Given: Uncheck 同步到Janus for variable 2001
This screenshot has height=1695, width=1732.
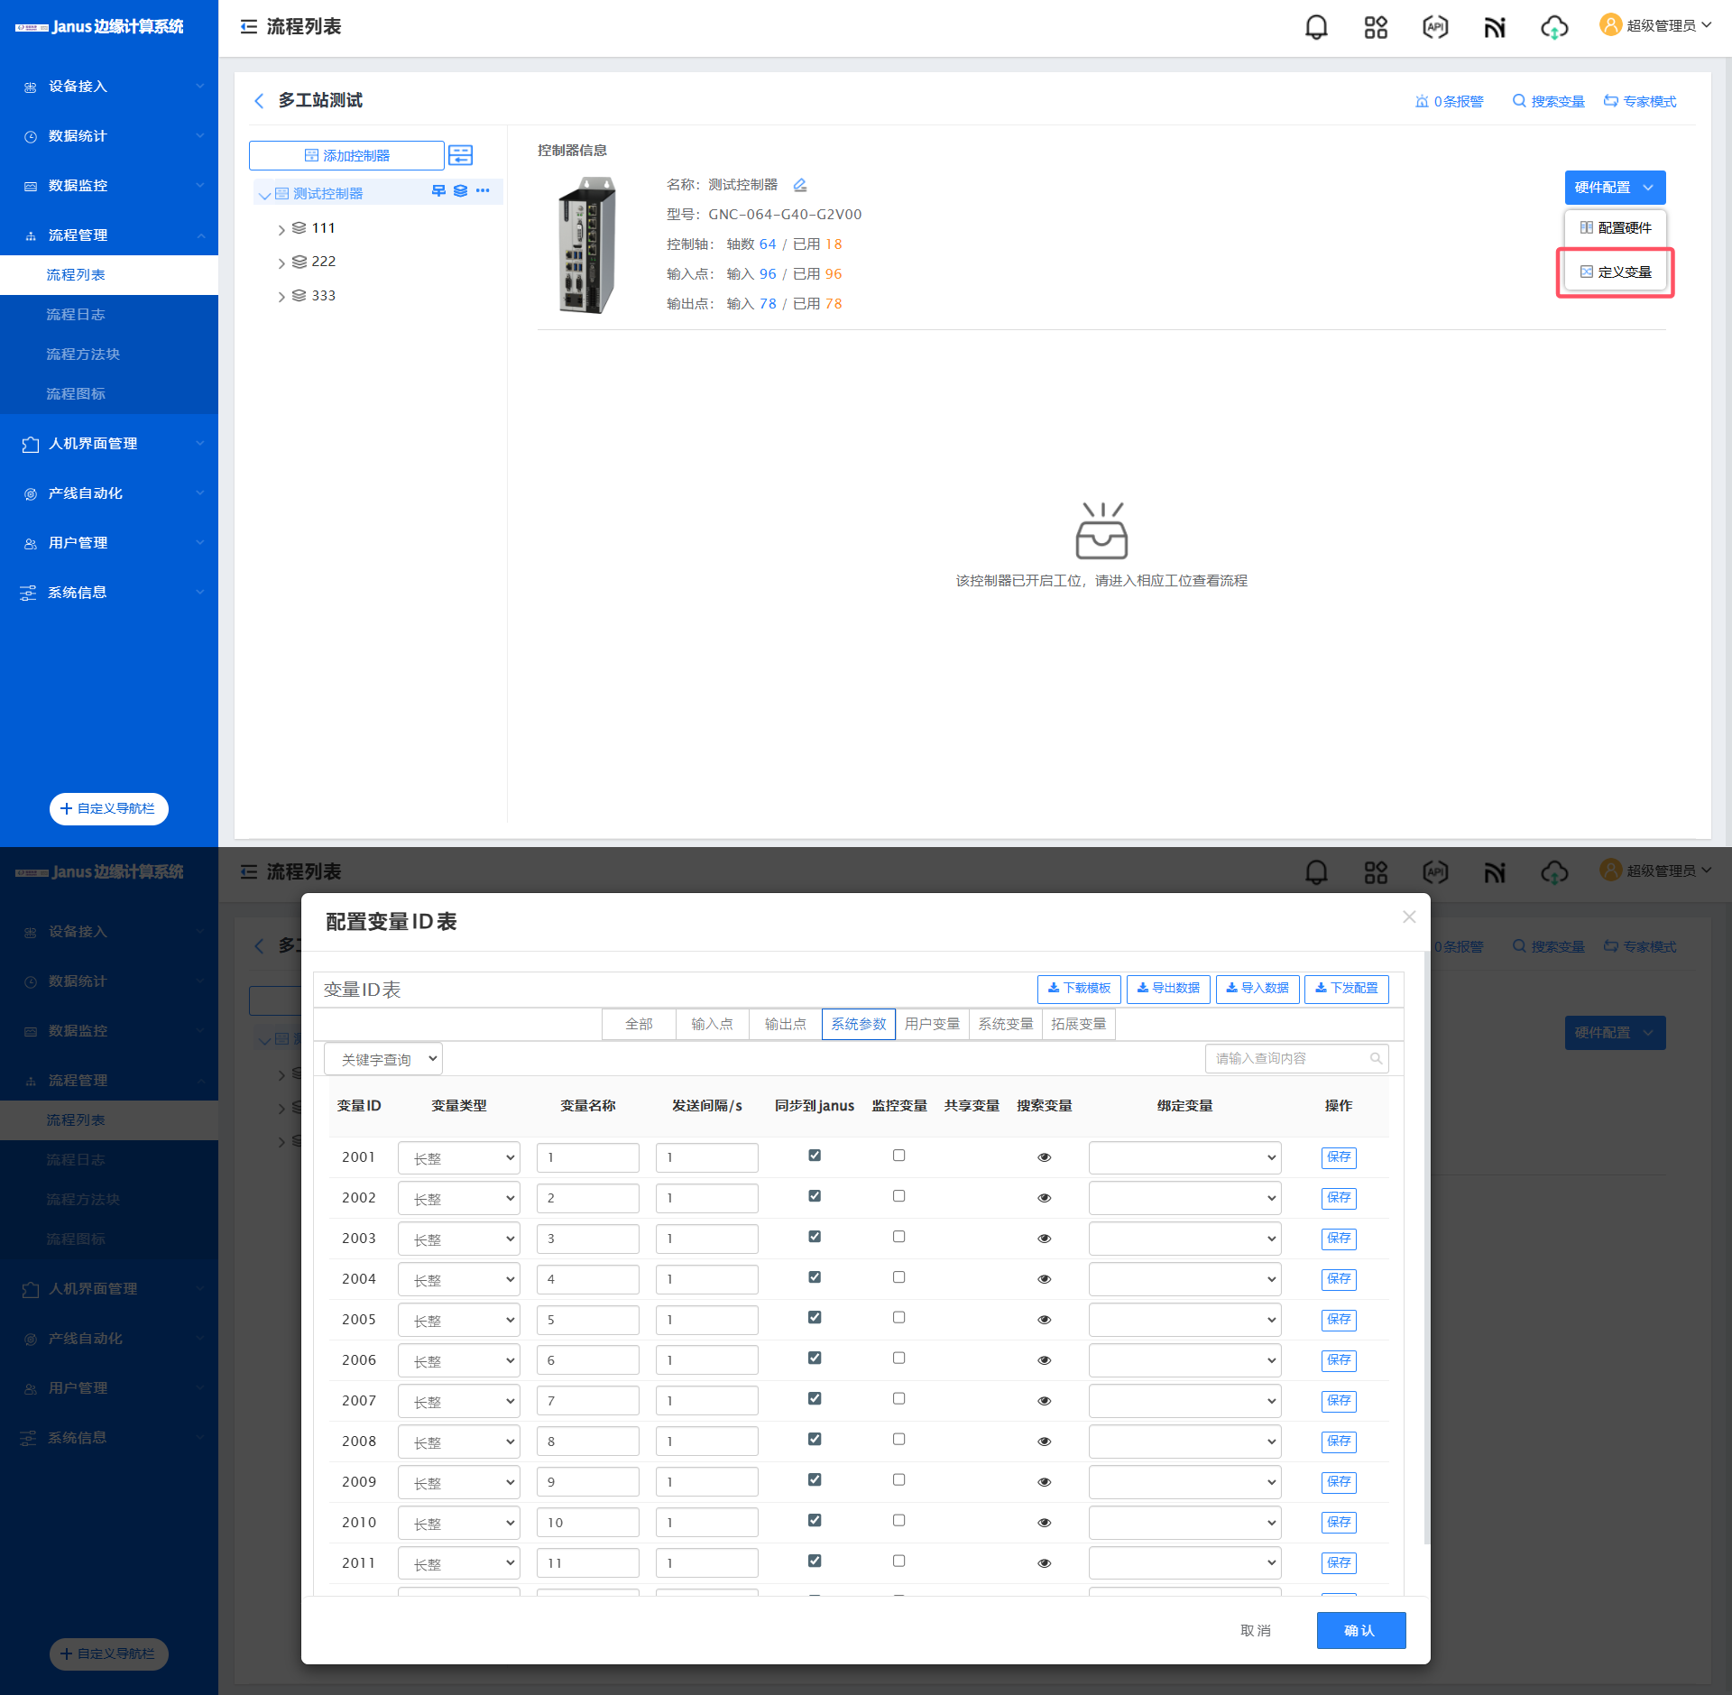Looking at the screenshot, I should click(815, 1156).
